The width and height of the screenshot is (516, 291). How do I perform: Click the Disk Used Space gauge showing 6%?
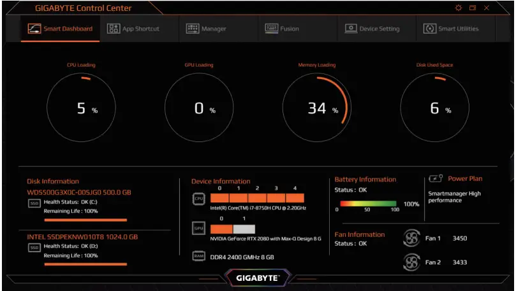point(435,108)
